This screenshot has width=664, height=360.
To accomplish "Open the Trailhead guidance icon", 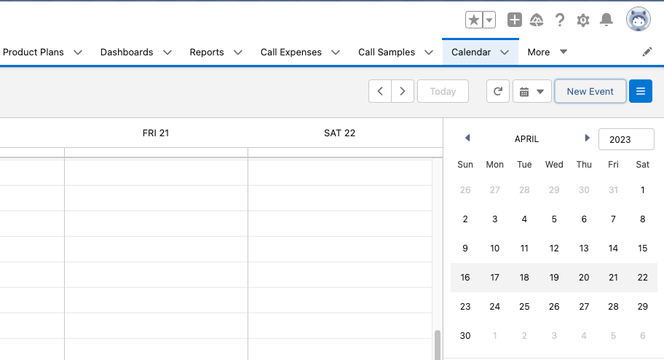I will (537, 20).
